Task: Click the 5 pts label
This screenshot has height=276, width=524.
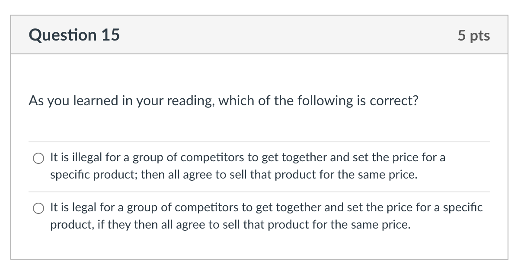Action: click(474, 35)
